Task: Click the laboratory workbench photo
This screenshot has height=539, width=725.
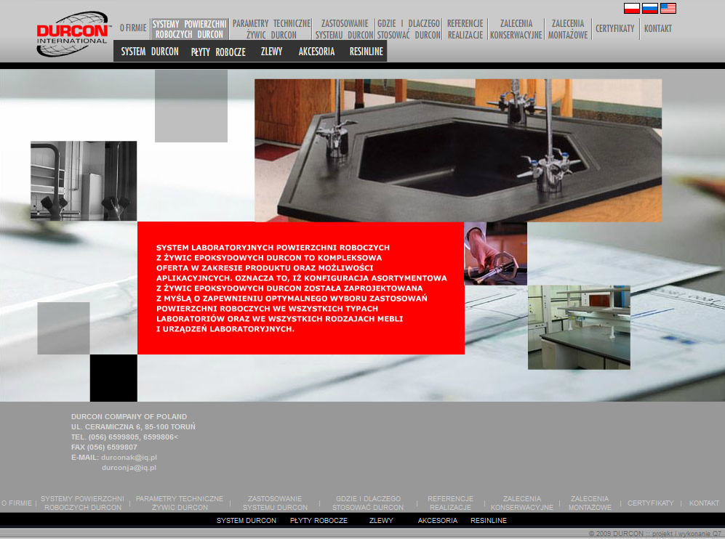Action: tap(579, 327)
